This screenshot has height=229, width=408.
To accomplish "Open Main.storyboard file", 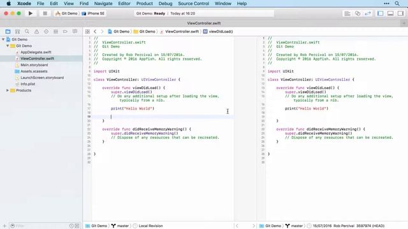I will pos(34,65).
